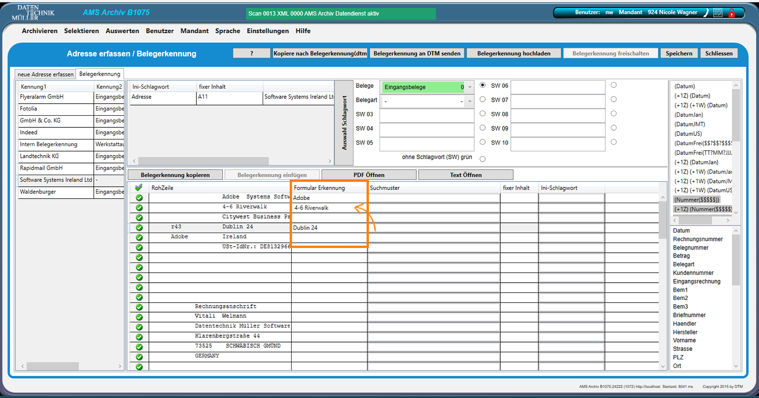The height and width of the screenshot is (398, 759).
Task: Click the phone handset icon in user bar
Action: click(706, 13)
